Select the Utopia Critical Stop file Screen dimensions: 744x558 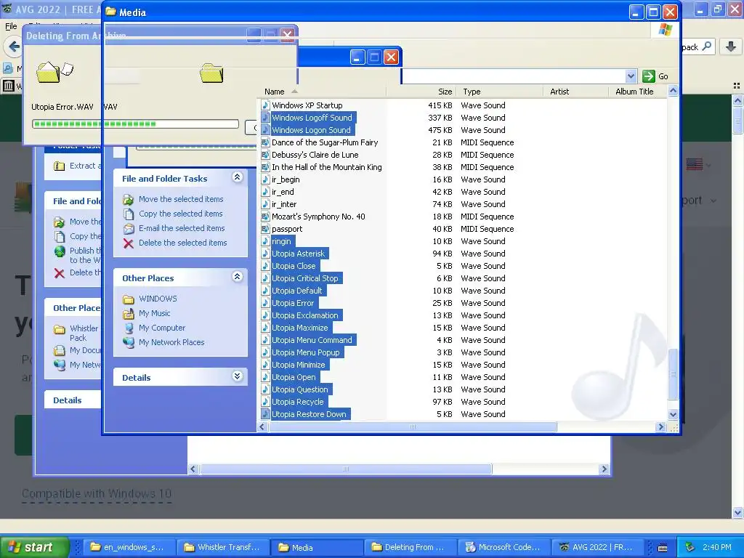coord(304,278)
